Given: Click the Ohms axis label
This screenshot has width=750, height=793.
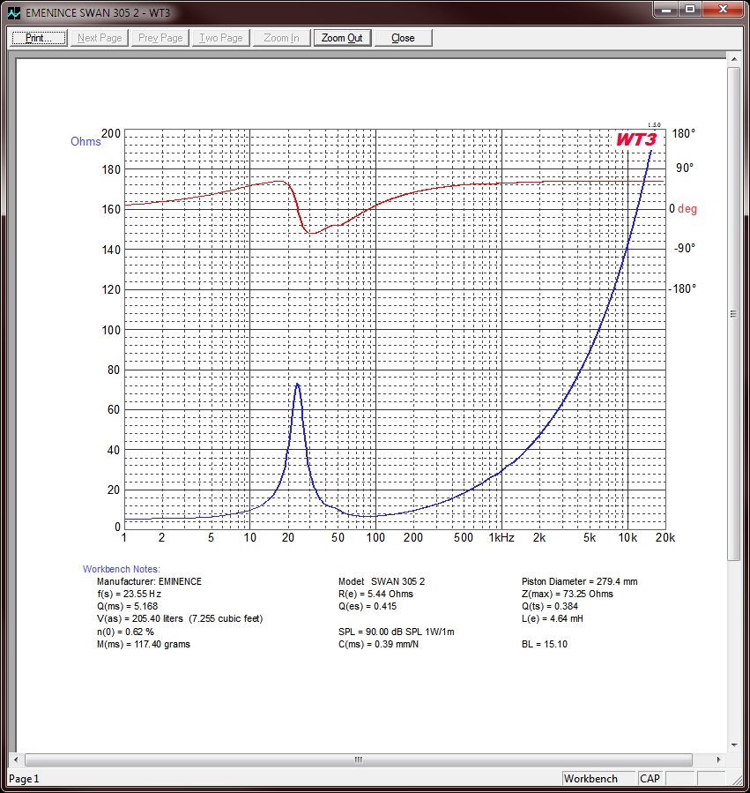Looking at the screenshot, I should pos(85,141).
